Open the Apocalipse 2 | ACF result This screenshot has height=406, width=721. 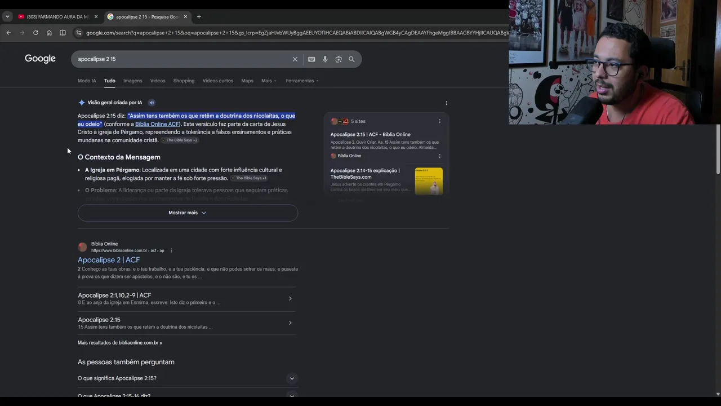click(x=109, y=260)
